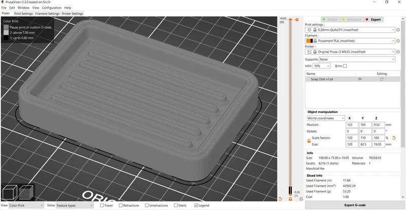Open the Infill 10% dropdown
406x210 pixels.
point(322,66)
